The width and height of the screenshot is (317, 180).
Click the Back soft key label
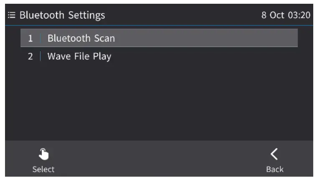click(x=274, y=169)
